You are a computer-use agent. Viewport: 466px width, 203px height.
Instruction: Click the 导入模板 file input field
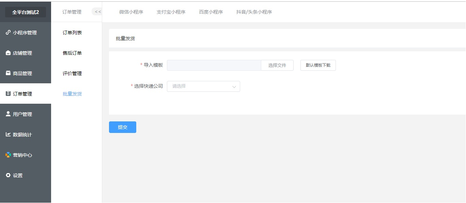214,65
